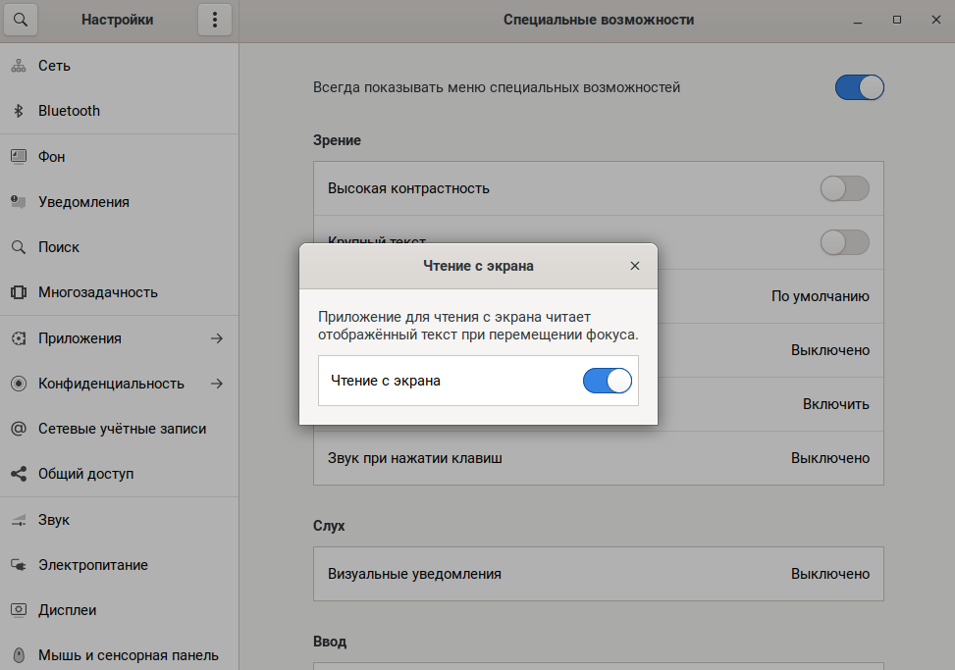Screen dimensions: 955x670
Task: Open Мышь и сенсорная панель settings
Action: (128, 655)
